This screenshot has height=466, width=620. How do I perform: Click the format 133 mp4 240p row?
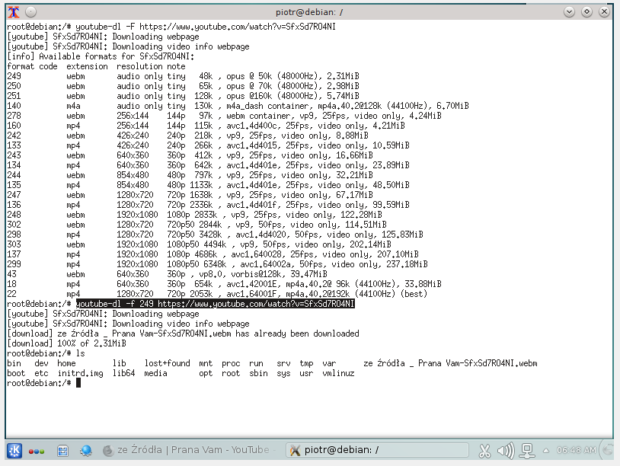209,145
